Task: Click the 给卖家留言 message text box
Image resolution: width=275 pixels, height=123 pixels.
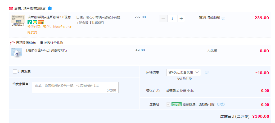Action: point(75,88)
